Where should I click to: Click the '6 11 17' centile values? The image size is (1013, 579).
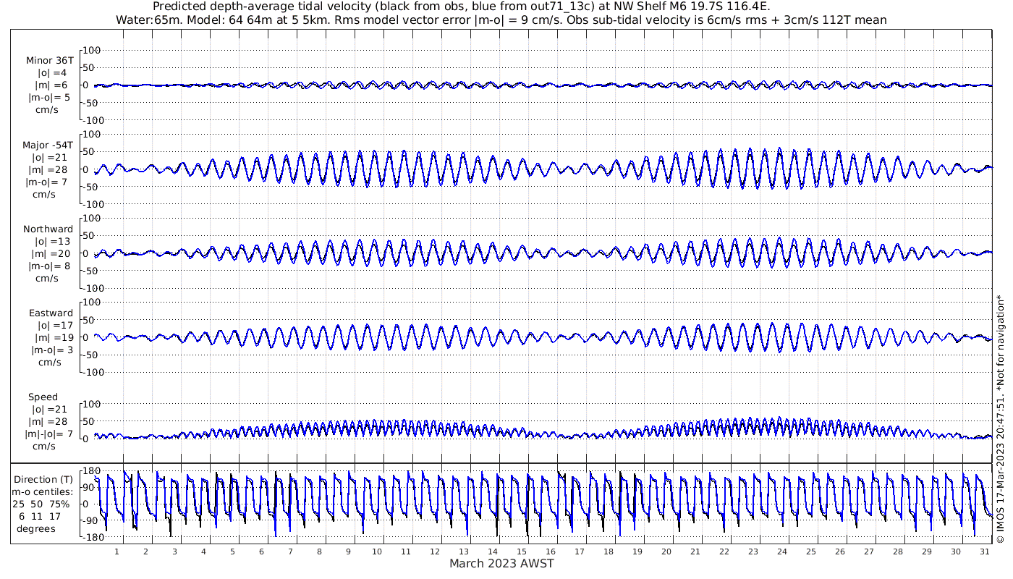(x=40, y=516)
